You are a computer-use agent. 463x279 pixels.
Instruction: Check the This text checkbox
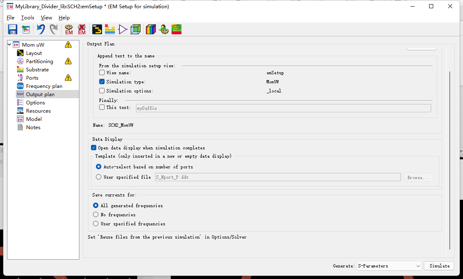coord(102,107)
